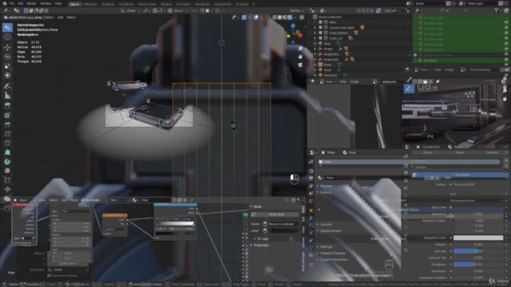Add a new workspace with plus icon

(x=254, y=4)
